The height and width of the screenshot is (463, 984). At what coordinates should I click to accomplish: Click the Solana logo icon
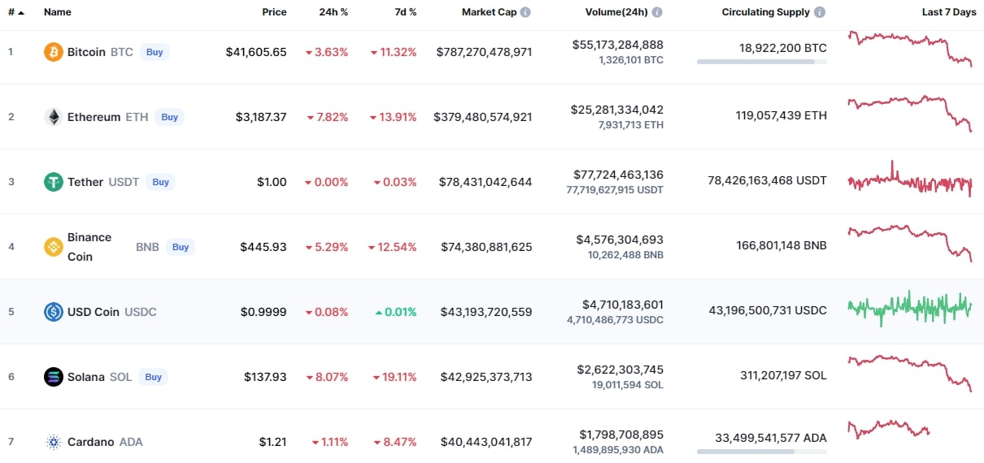coord(53,377)
